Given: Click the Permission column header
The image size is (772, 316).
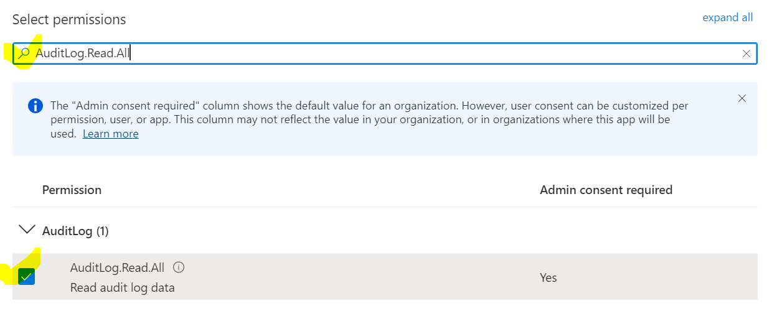Looking at the screenshot, I should (72, 190).
